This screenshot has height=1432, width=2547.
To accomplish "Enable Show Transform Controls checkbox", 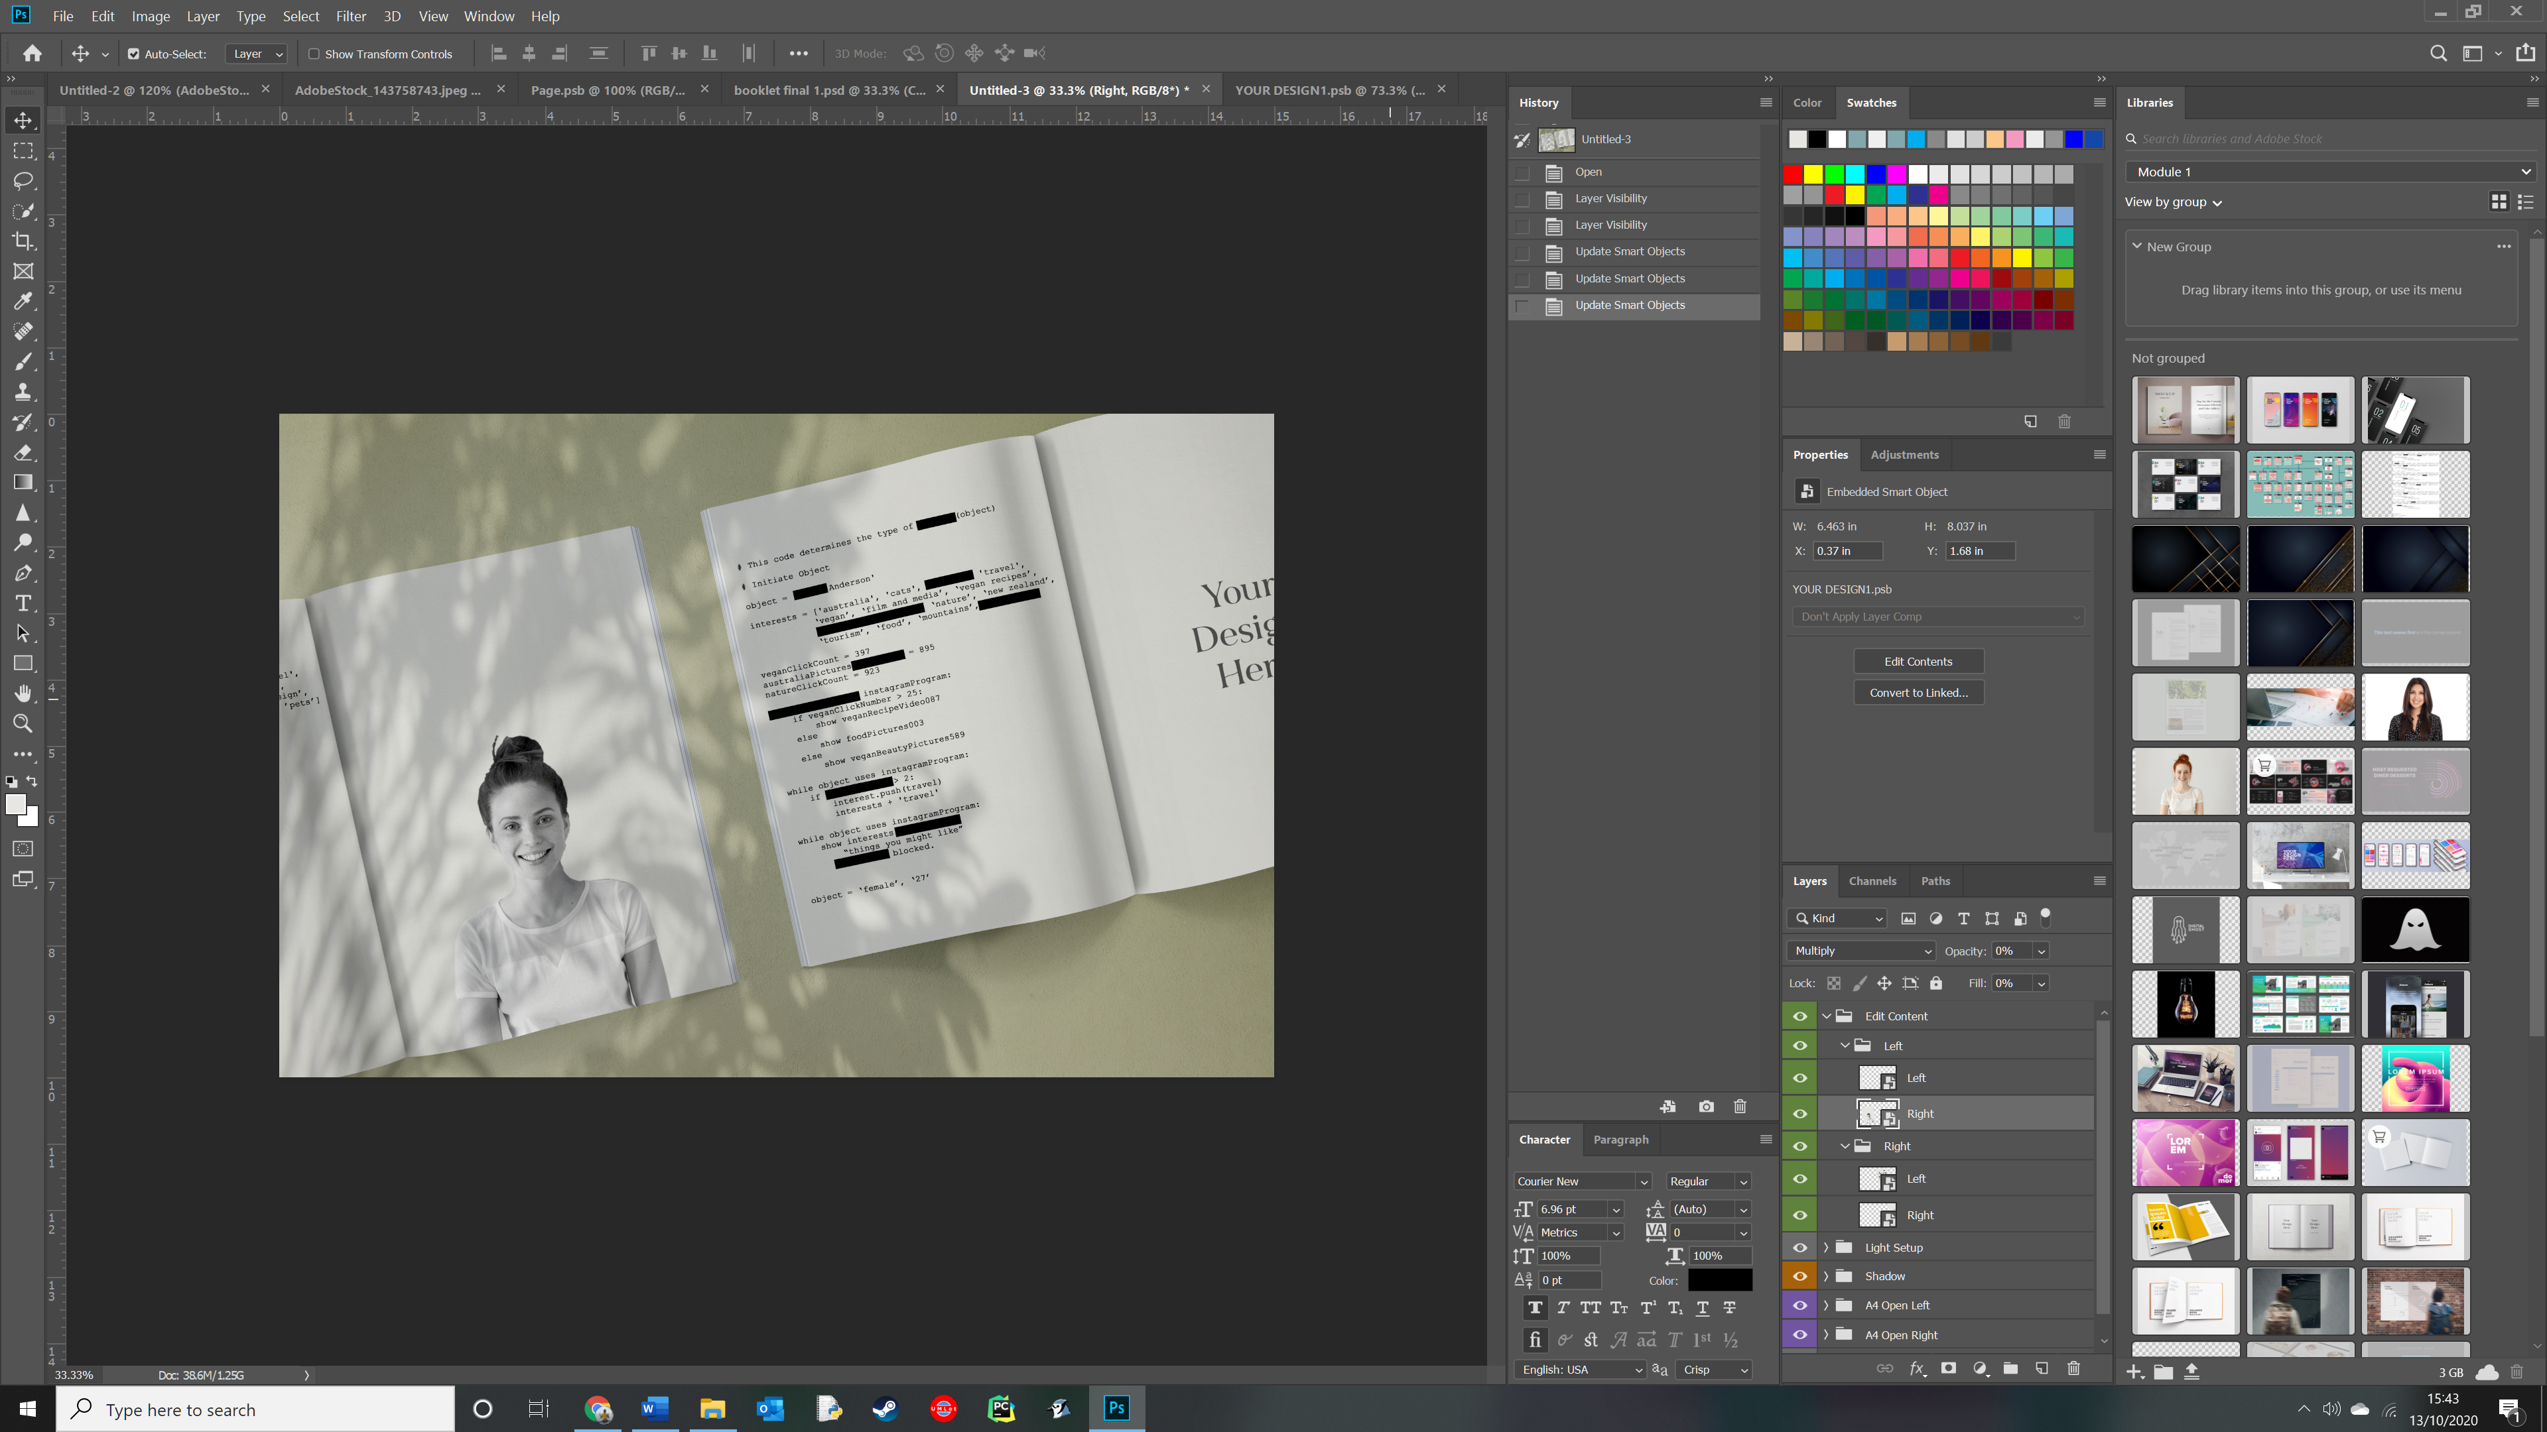I will click(x=314, y=54).
